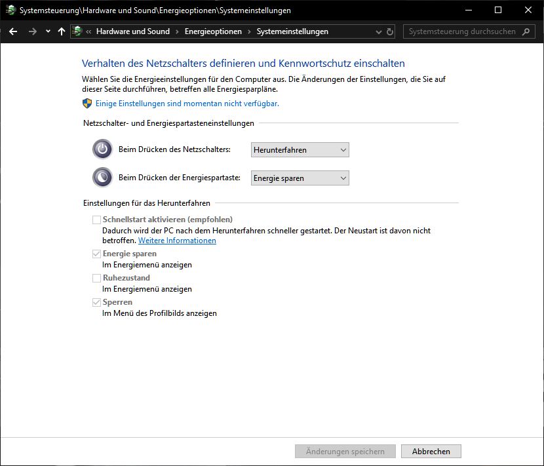This screenshot has height=466, width=544.
Task: Navigate to Energieoptionen breadcrumb
Action: click(x=213, y=31)
